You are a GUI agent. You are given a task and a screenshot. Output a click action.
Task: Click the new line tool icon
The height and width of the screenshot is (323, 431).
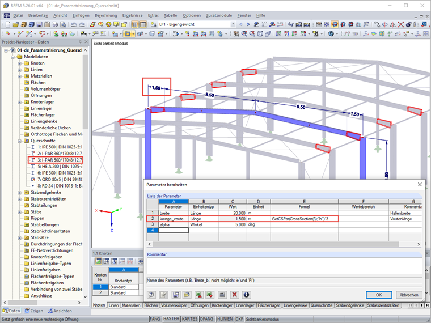pos(20,34)
